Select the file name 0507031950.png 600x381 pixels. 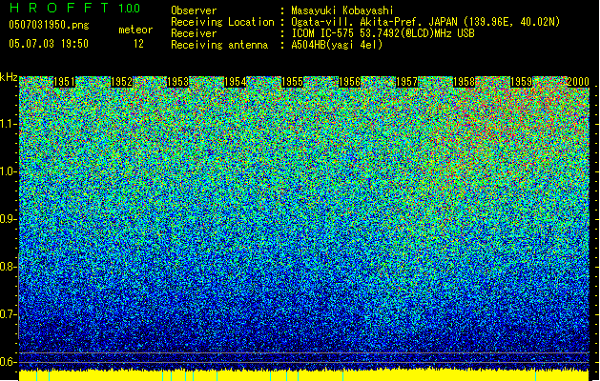[49, 25]
